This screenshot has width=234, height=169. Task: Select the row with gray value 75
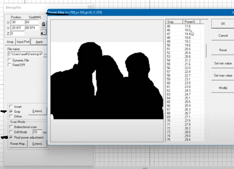click(x=185, y=140)
